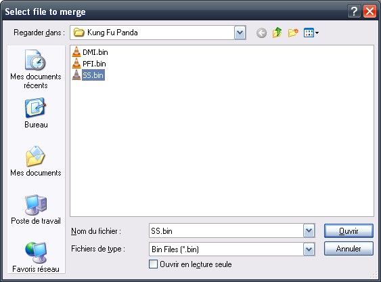Expand the Nom du fichier dropdown
This screenshot has width=381, height=282.
click(x=309, y=230)
